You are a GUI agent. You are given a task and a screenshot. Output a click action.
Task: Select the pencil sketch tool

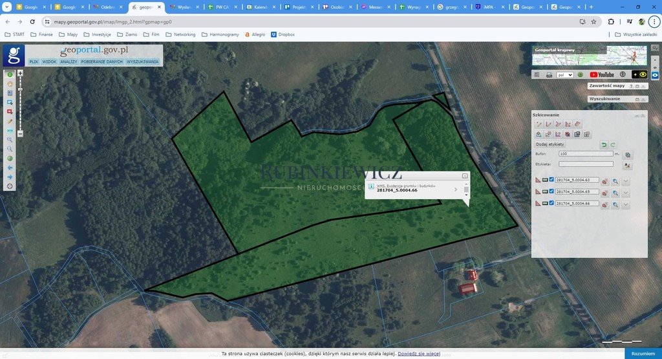click(x=10, y=121)
